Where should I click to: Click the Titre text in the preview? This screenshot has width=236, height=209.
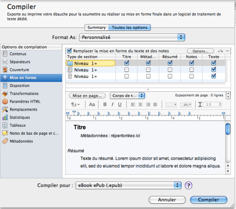tap(79, 127)
